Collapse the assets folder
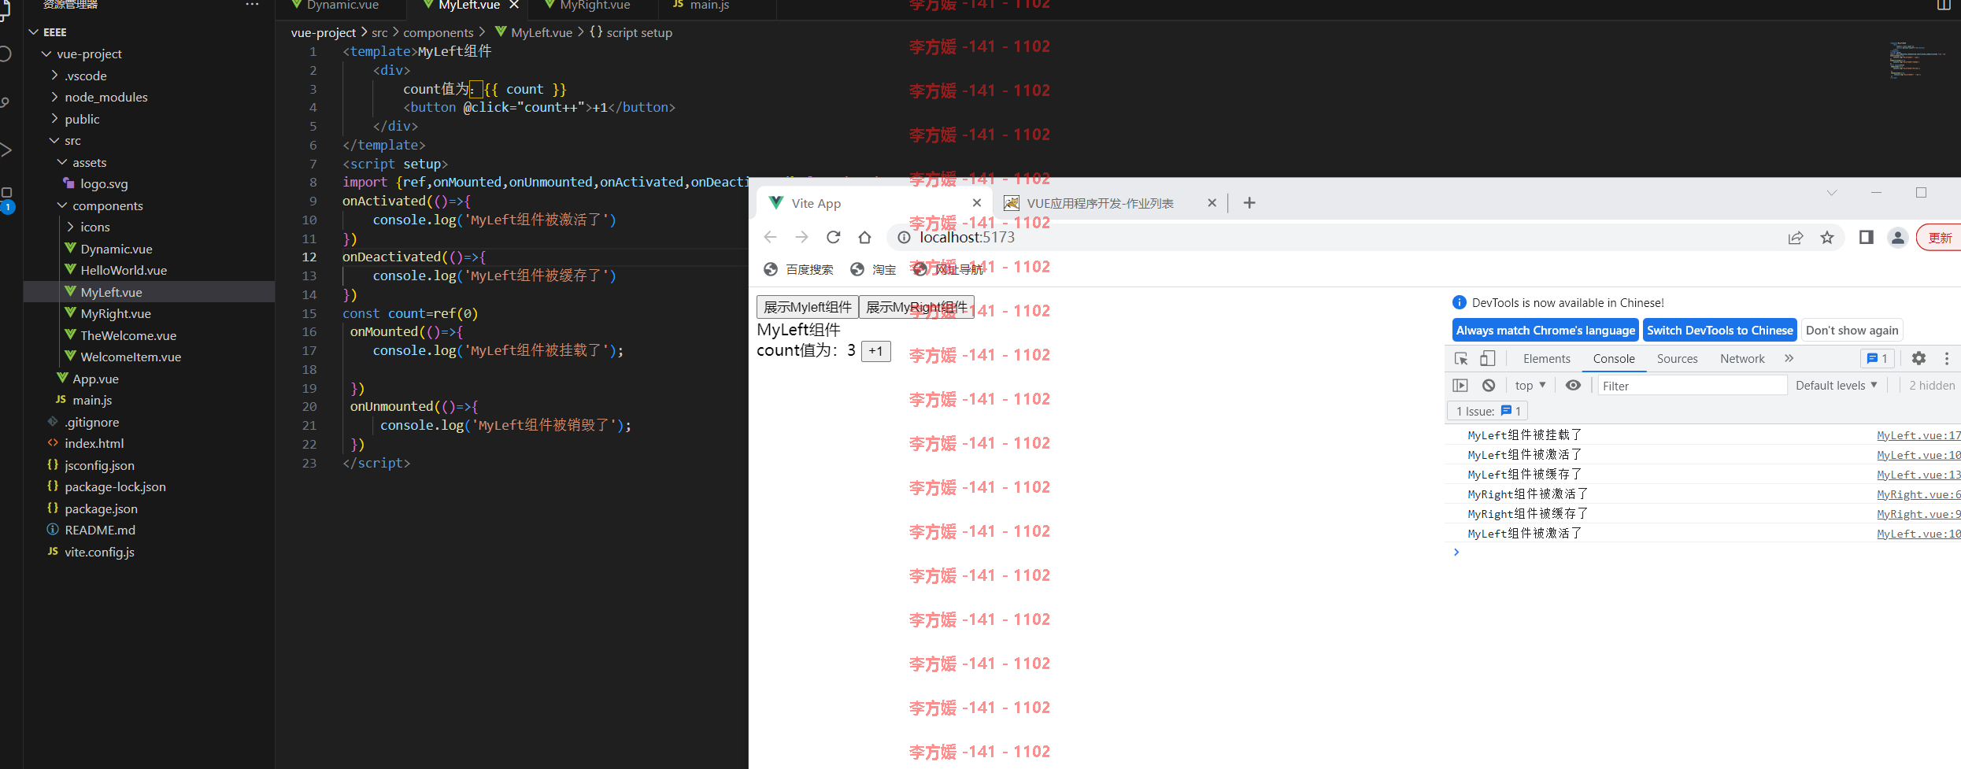This screenshot has height=769, width=1961. pos(62,162)
